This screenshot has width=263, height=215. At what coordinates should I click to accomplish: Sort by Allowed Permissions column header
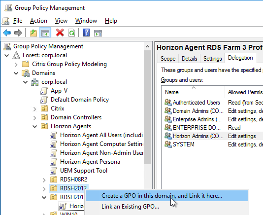244,92
